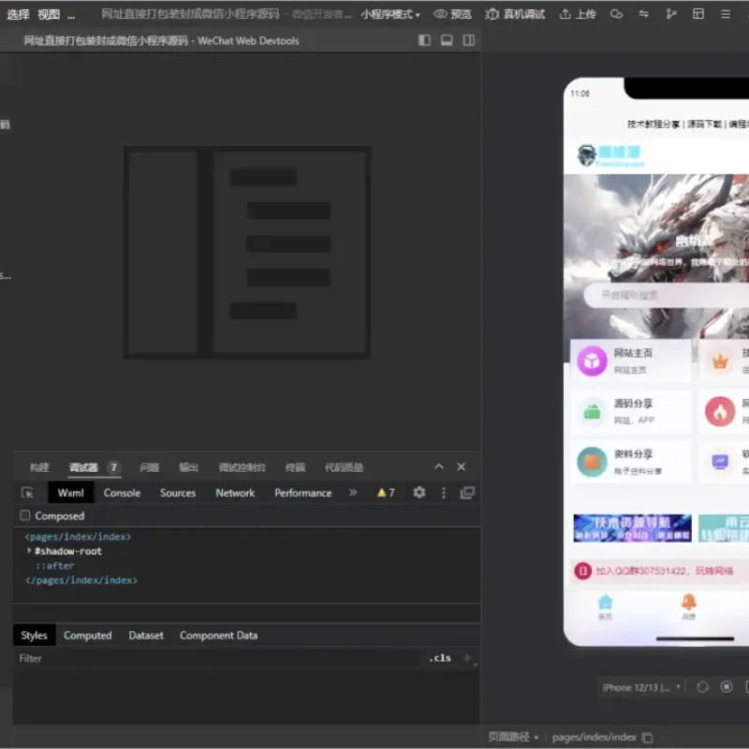Toggle the left sidebar panel layout icon

coord(424,40)
